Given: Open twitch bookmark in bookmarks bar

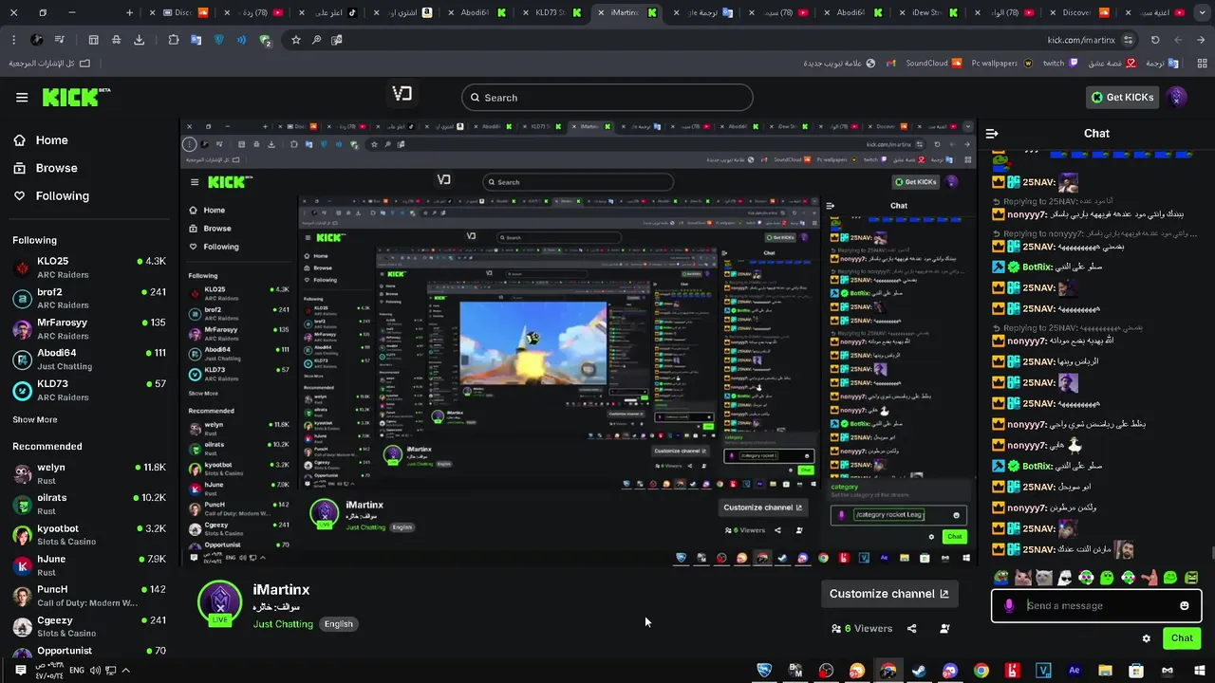Looking at the screenshot, I should coord(1060,64).
